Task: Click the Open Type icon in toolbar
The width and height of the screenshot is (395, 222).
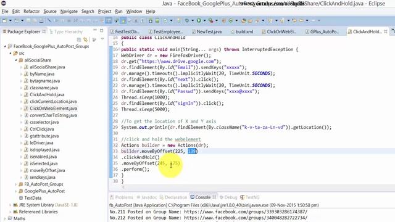Action: (244, 20)
